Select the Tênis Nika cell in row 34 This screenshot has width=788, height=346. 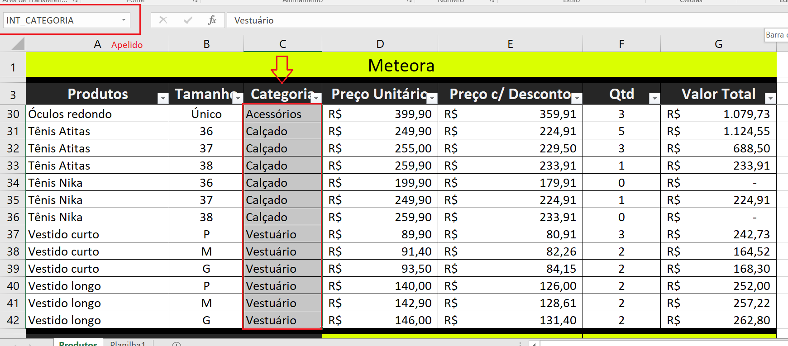[97, 183]
